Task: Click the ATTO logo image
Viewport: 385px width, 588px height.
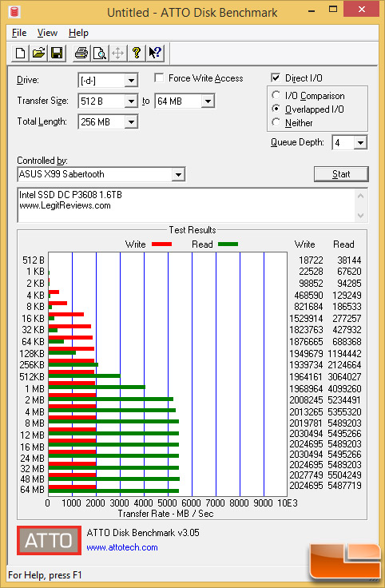Action: 49,540
